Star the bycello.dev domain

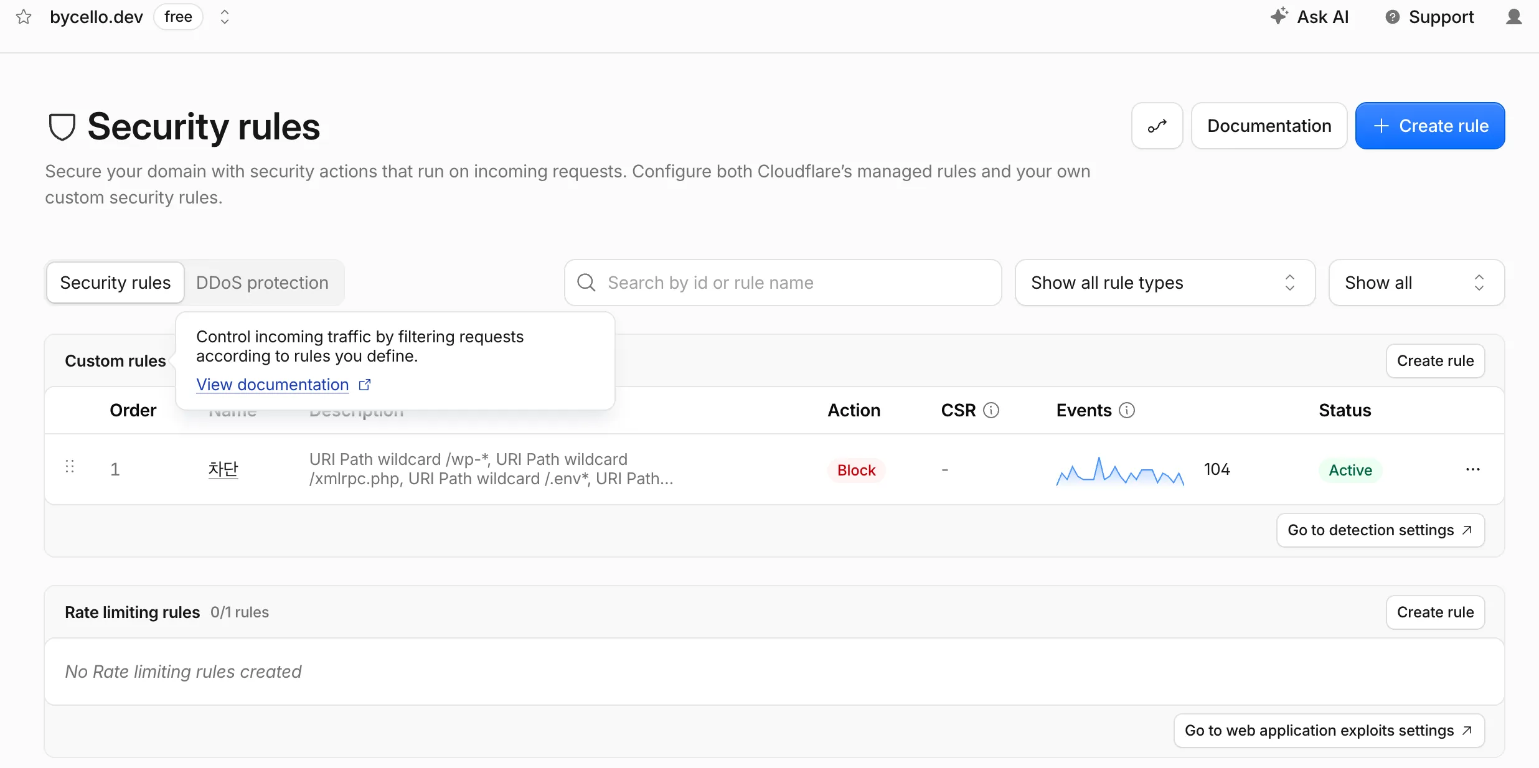[x=24, y=17]
